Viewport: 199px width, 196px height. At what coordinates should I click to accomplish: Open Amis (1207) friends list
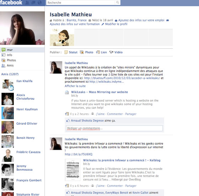point(10,74)
